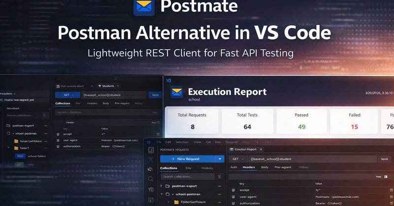
Task: Click Send in the Students window
Action: pos(155,95)
